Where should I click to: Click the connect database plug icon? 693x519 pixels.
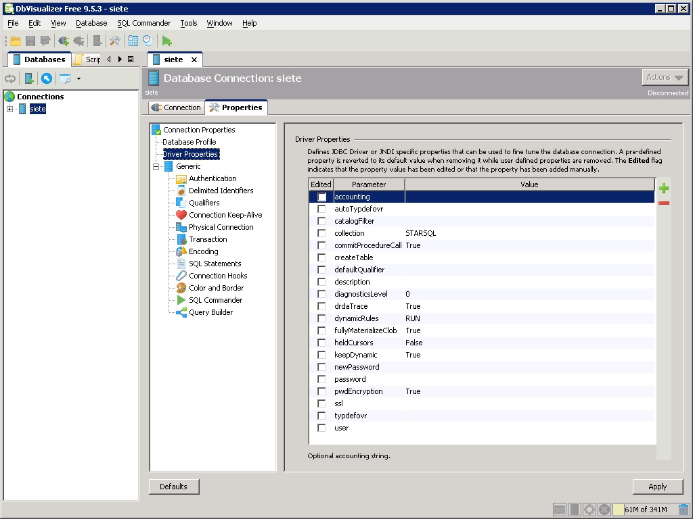[x=64, y=41]
